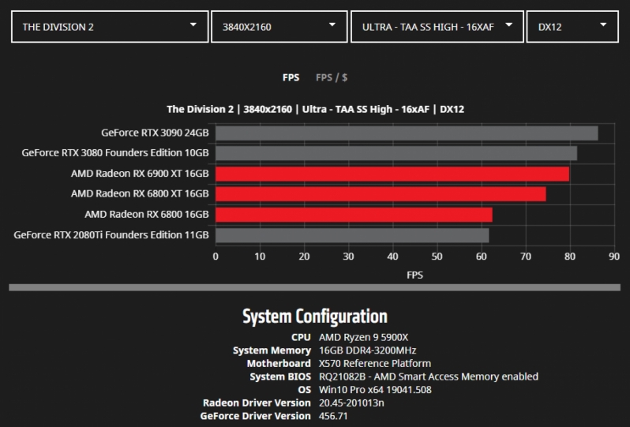
Task: Click the chart title above the bars
Action: coord(315,109)
